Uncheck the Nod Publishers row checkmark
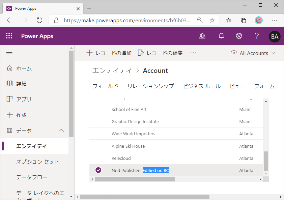 (98, 170)
